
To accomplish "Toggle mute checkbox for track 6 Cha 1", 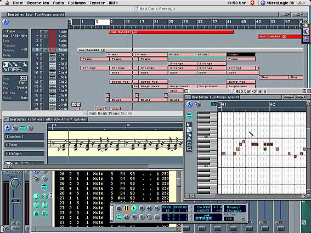I will [42, 54].
